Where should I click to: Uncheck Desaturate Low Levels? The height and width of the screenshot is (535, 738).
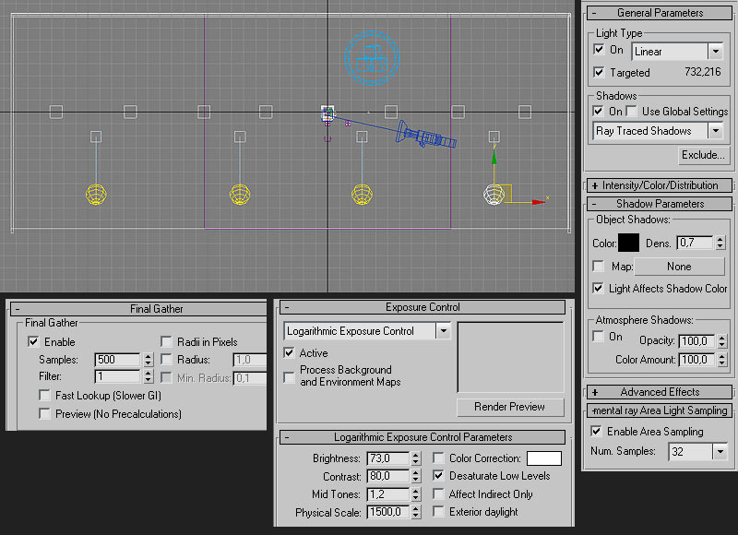pos(440,476)
